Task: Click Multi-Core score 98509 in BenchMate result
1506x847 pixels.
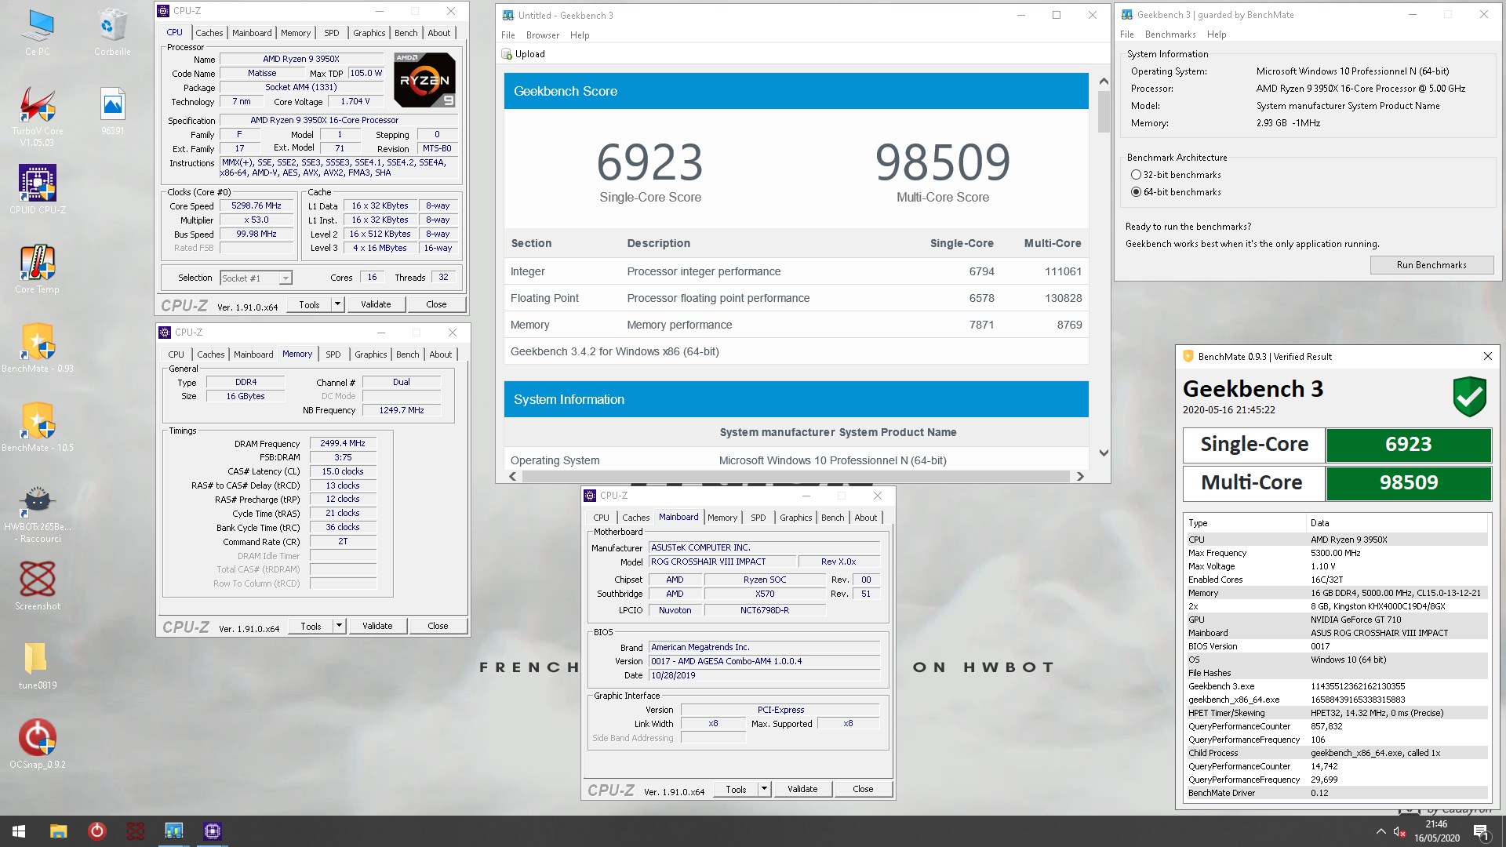Action: click(x=1409, y=483)
